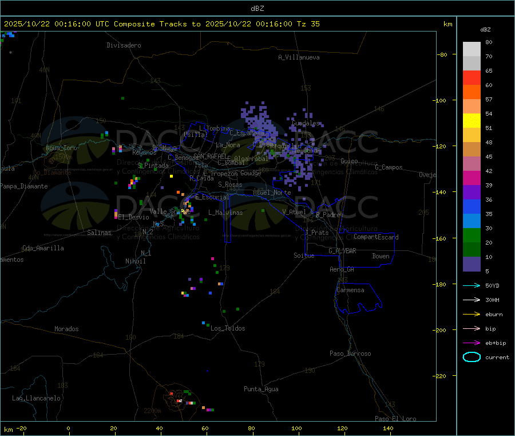The image size is (515, 436).
Task: Click the E_Escorial map label
Action: pyautogui.click(x=212, y=197)
